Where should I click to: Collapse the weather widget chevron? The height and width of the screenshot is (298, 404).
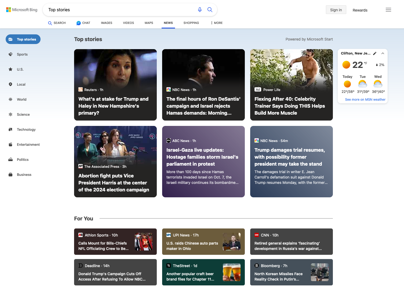[383, 53]
